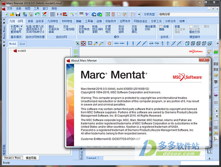
Task: Click the 曲线 button in 自动分网 group
Action: [x=51, y=26]
